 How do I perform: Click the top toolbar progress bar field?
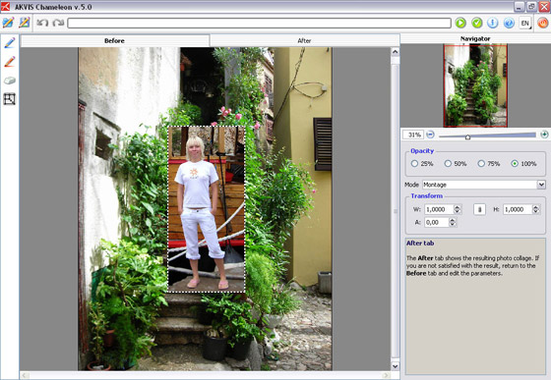(x=260, y=24)
